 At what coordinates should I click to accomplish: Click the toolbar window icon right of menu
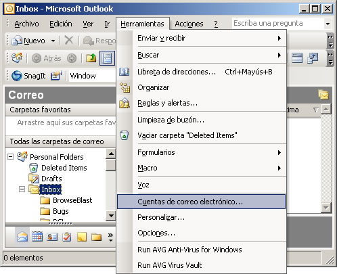pyautogui.click(x=297, y=58)
